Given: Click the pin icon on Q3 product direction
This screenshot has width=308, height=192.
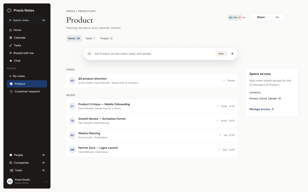Looking at the screenshot, I should pyautogui.click(x=224, y=81).
